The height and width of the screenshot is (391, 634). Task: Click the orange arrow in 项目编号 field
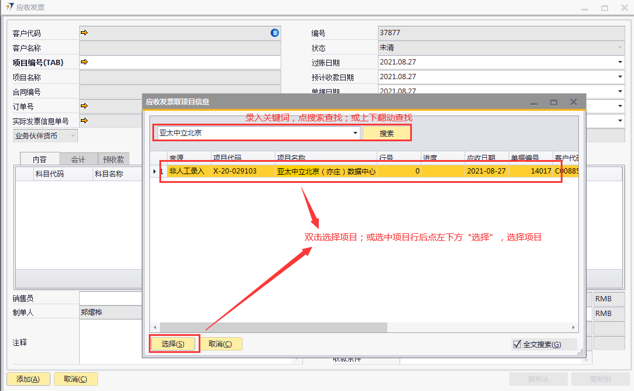coord(84,62)
